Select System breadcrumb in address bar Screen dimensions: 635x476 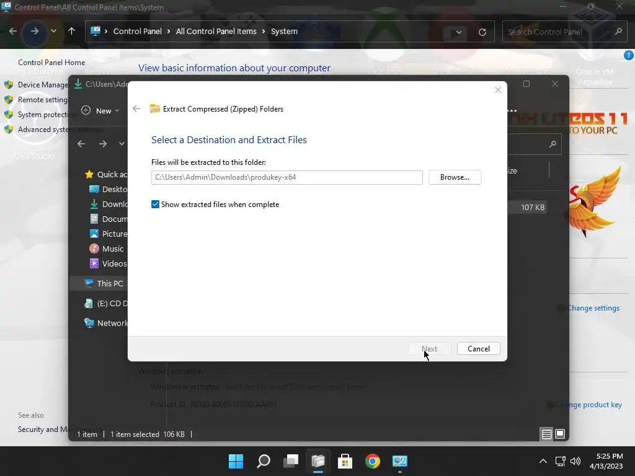[284, 31]
